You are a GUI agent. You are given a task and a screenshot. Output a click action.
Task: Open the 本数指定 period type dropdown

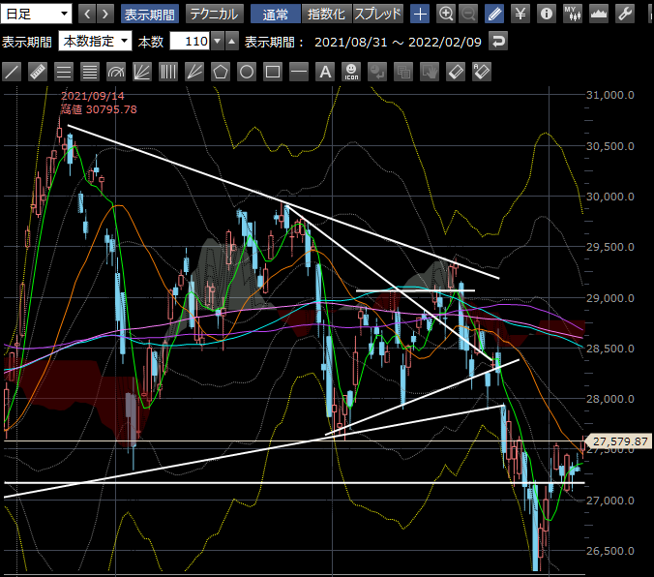[94, 41]
